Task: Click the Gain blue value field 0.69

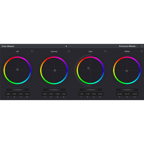Action: (100, 94)
